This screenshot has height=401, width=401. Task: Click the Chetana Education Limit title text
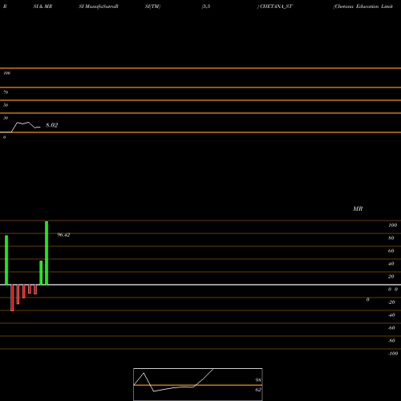363,6
